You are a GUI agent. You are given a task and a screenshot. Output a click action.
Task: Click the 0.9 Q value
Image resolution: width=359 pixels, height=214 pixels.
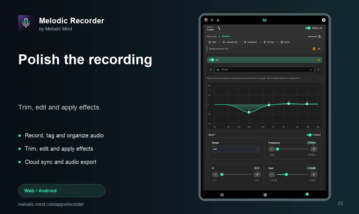click(257, 168)
